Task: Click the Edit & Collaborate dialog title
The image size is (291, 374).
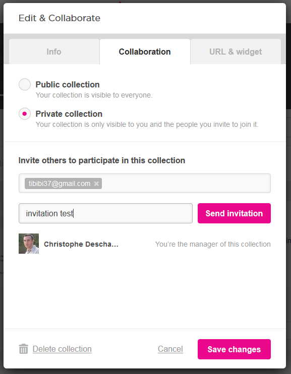Action: point(60,18)
